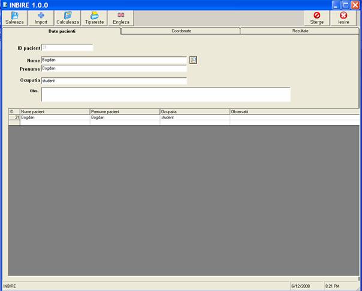Click the search icon beside Nume field

[x=193, y=60]
